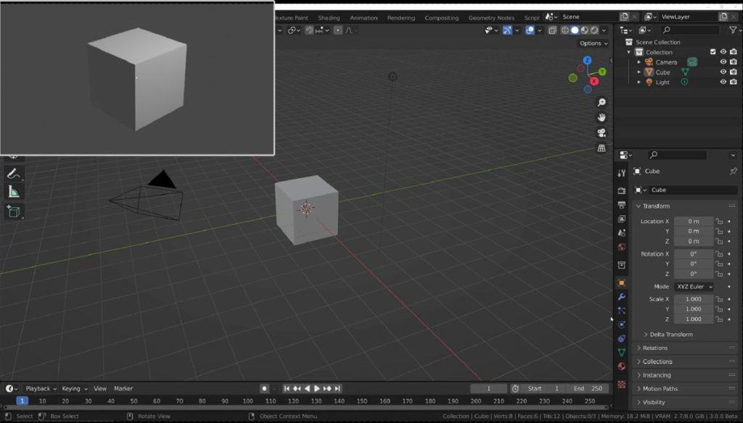
Task: Select the Render properties tab icon
Action: (621, 191)
